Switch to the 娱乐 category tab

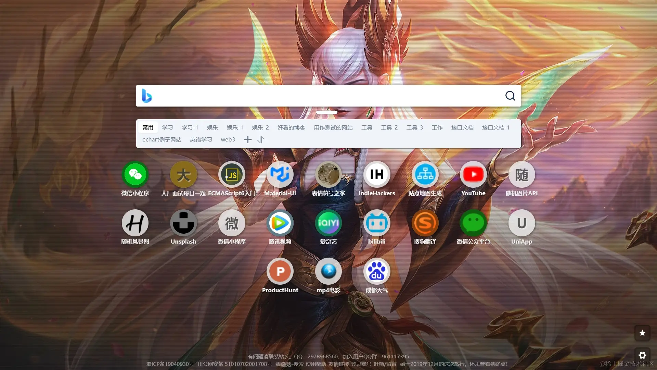pyautogui.click(x=212, y=127)
